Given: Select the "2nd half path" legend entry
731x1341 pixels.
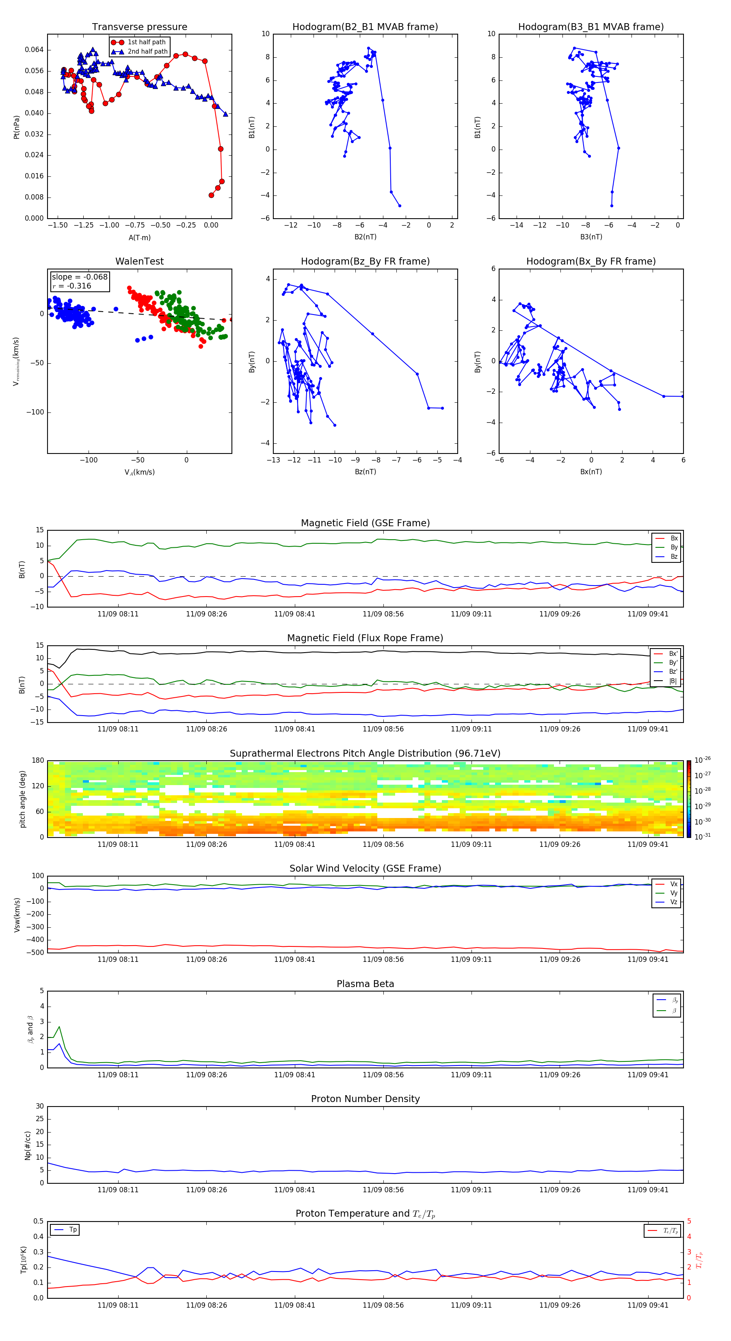Looking at the screenshot, I should point(139,52).
